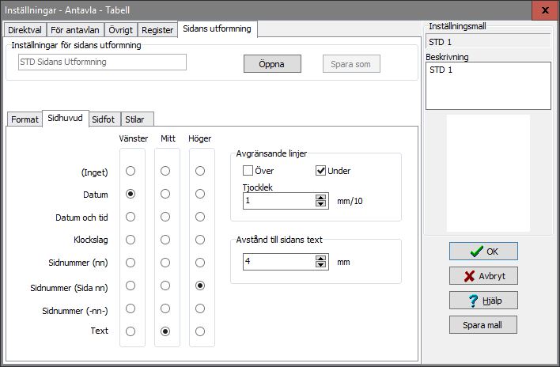Choose Datum och tid for Mitt
The height and width of the screenshot is (367, 560).
tap(165, 217)
